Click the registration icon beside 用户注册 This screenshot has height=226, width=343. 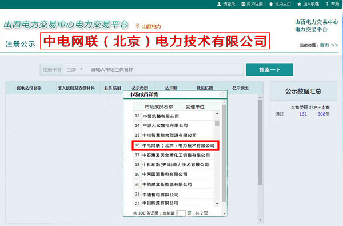coord(244,4)
